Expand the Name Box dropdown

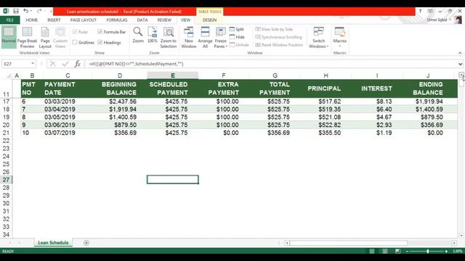(33, 64)
